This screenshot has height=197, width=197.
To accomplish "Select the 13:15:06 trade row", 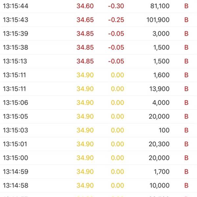I will 98,103.
